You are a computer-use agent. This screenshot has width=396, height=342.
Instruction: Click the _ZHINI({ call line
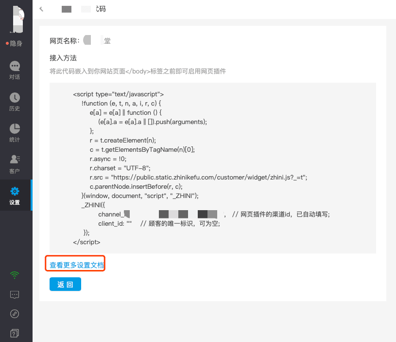(93, 205)
